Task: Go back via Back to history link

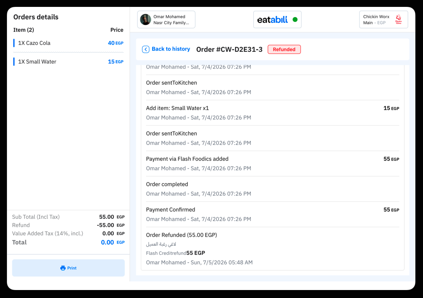Action: 166,49
